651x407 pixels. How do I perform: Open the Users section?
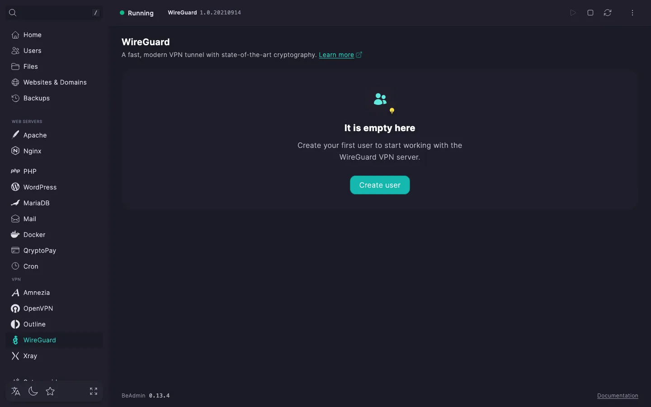click(x=54, y=51)
